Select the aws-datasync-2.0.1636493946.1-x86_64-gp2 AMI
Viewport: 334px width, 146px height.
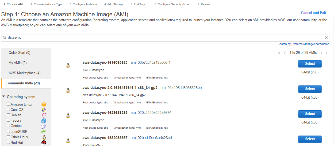coord(310,89)
